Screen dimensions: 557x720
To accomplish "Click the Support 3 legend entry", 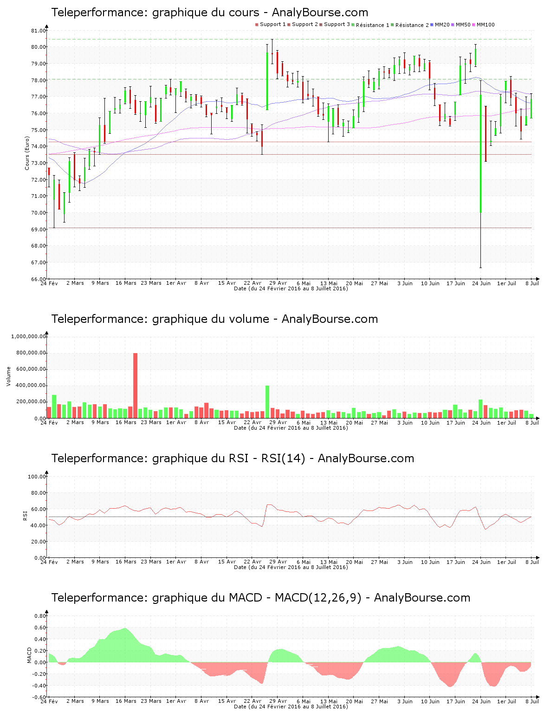I will pos(335,25).
